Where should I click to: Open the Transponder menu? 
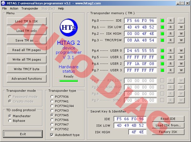(x=30, y=9)
